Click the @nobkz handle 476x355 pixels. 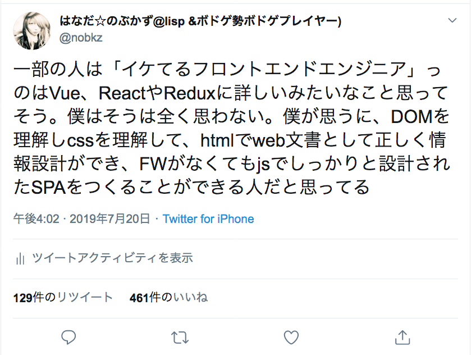pyautogui.click(x=81, y=38)
